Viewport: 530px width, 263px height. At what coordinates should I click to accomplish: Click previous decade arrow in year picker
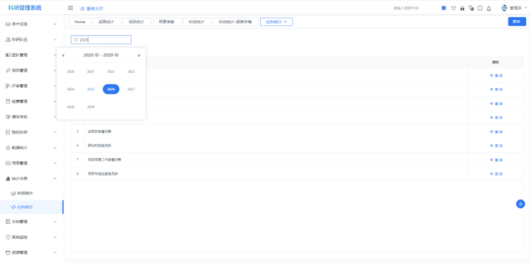[63, 55]
